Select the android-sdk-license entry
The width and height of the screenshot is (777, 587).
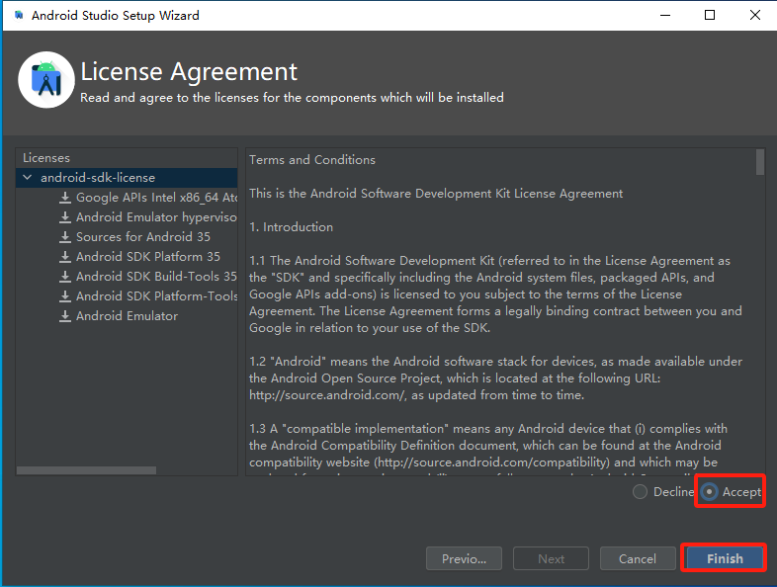point(98,177)
